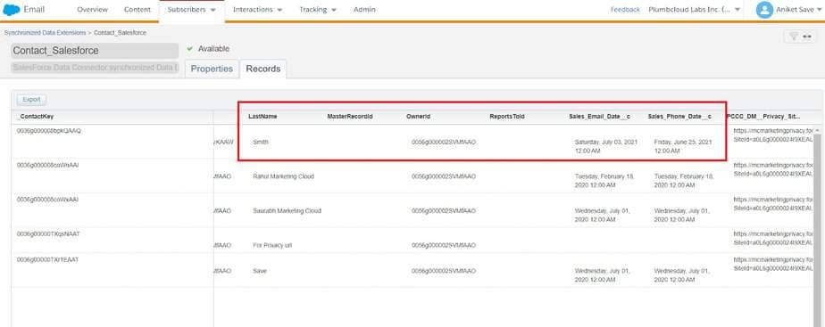Viewport: 825px width, 327px height.
Task: Click the MasterRecordId column header
Action: (x=350, y=117)
